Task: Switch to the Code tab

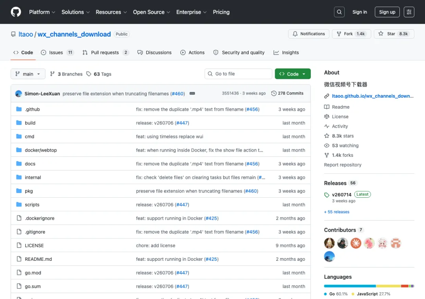Action: pos(23,52)
